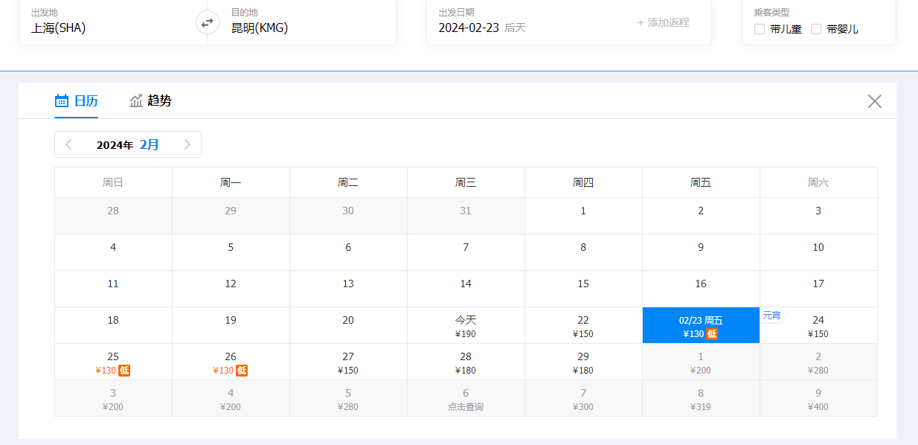Image resolution: width=918 pixels, height=445 pixels.
Task: Click 添加返程 to add return trip
Action: (x=663, y=22)
